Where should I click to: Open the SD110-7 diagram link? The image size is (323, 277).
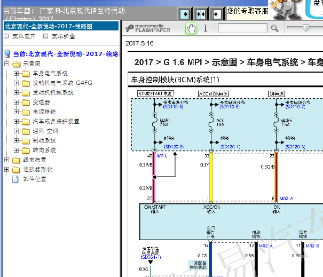(x=295, y=107)
